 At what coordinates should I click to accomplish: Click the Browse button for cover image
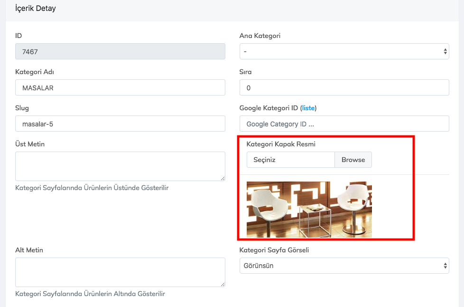[353, 160]
